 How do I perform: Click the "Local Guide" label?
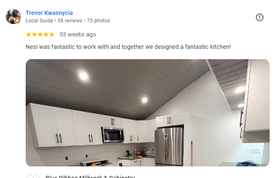(39, 21)
